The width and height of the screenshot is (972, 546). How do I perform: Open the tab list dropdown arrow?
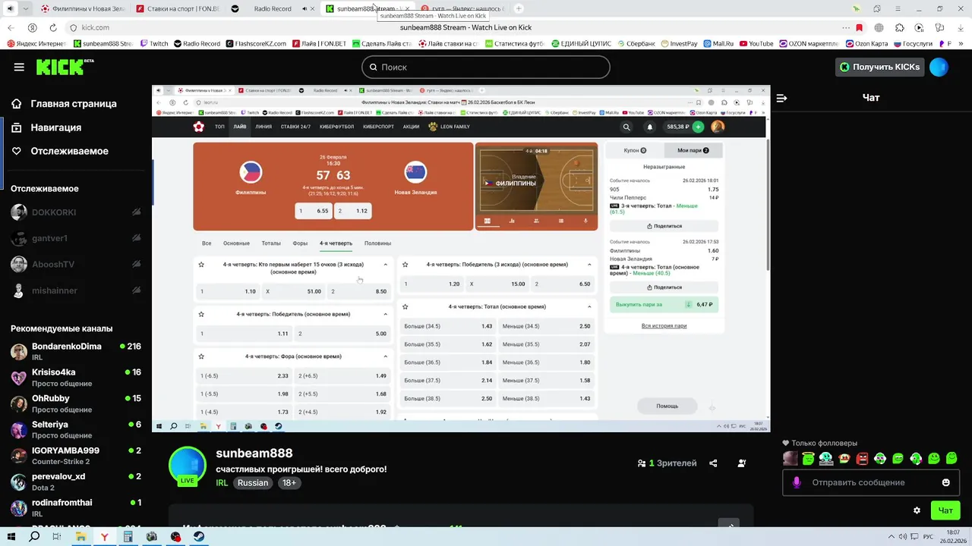click(x=27, y=8)
